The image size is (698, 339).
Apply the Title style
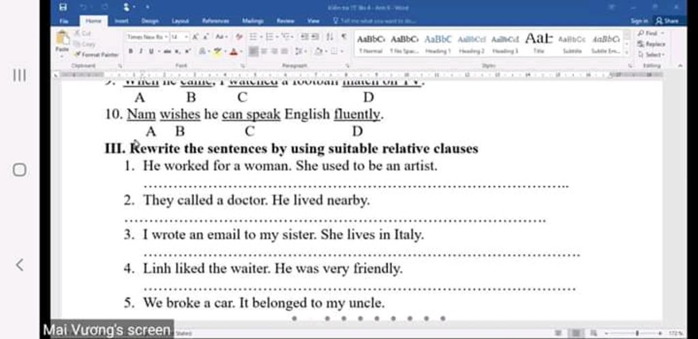coord(538,44)
